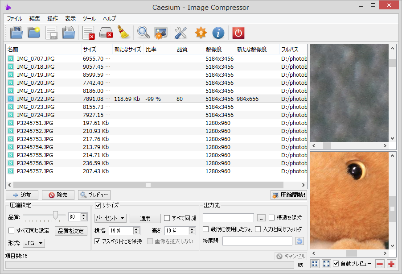The width and height of the screenshot is (402, 274).
Task: Toggle 自動プレビュー checkbox
Action: (336, 263)
